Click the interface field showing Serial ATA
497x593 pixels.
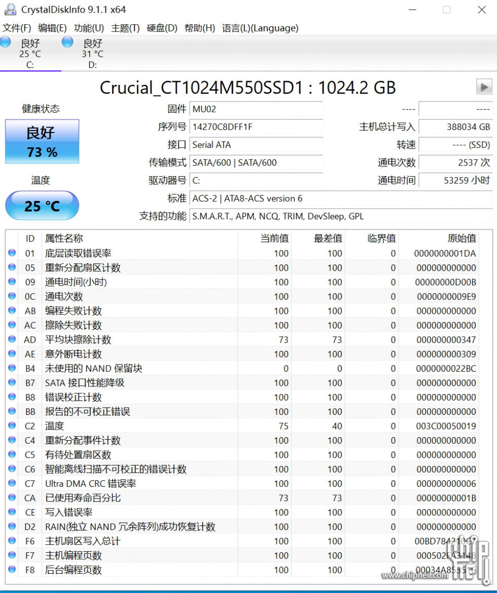point(256,145)
